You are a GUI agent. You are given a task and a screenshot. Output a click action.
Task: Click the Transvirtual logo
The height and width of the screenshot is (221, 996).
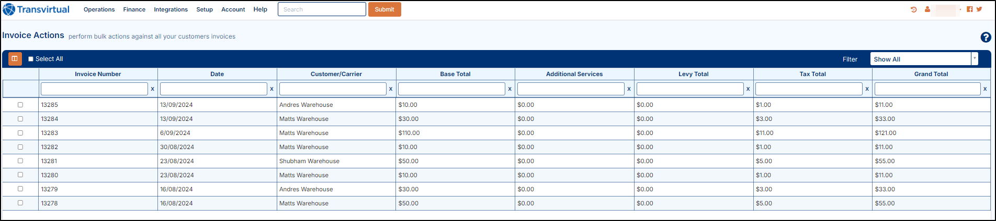point(36,9)
